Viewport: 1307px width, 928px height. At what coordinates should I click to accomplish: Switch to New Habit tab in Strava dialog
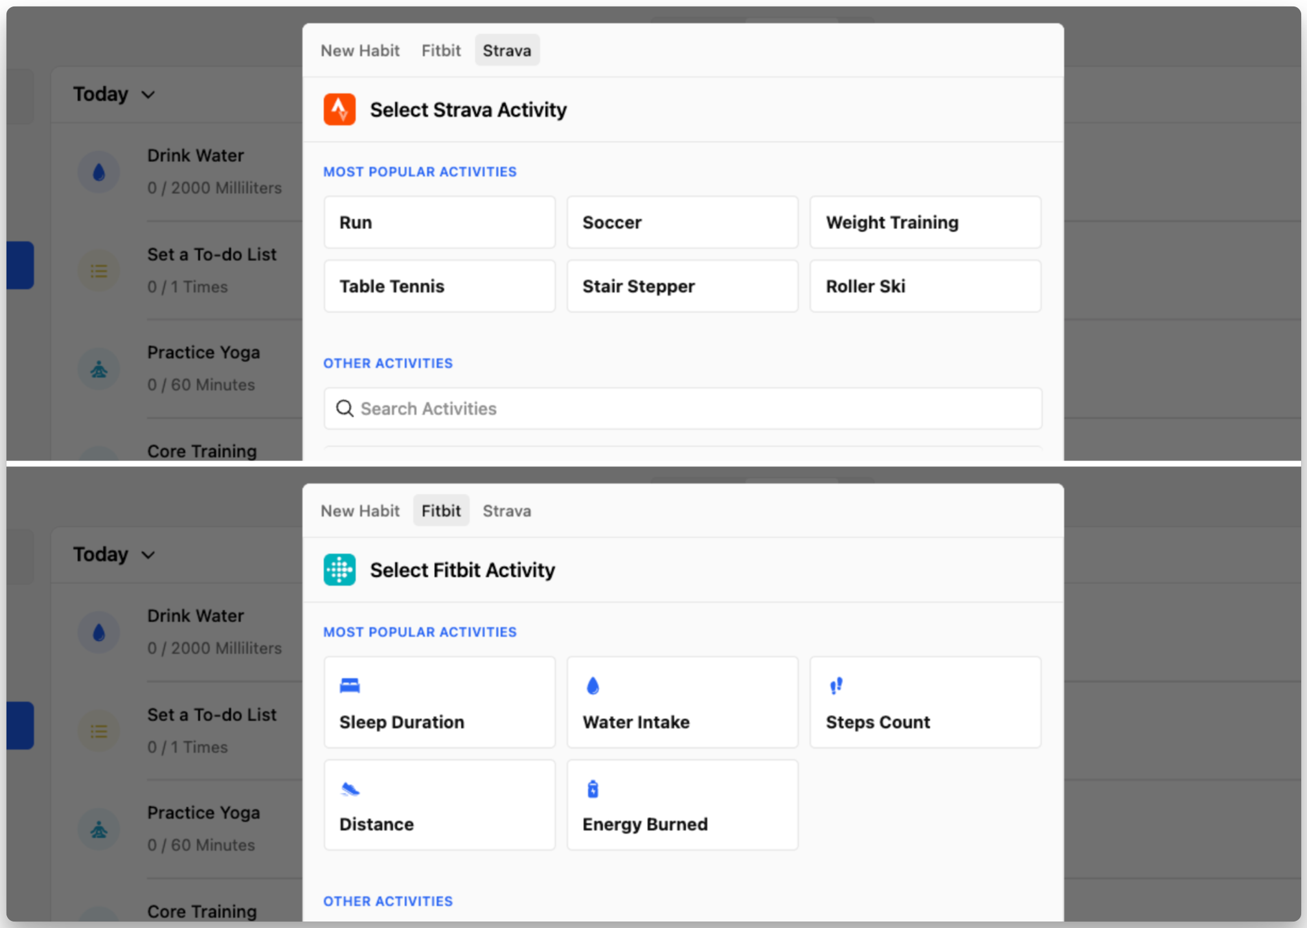coord(360,51)
